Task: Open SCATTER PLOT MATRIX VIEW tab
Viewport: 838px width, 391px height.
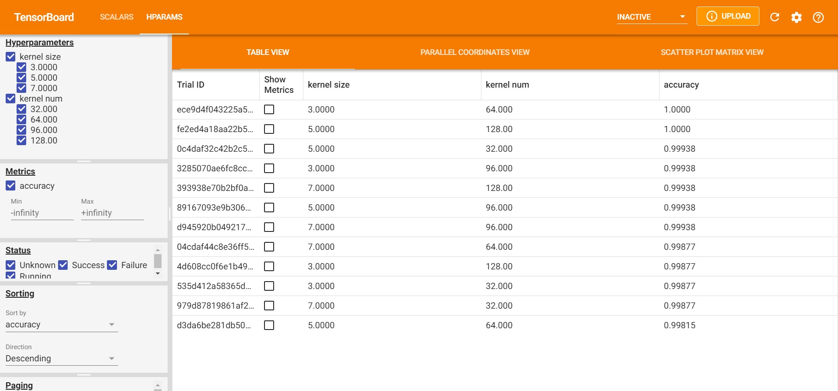Action: [x=712, y=52]
